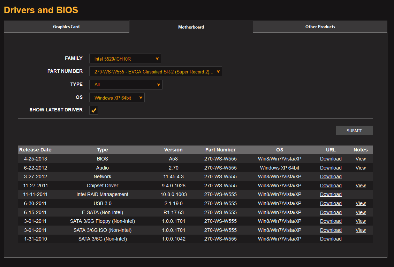Select the Motherboard tab

(x=191, y=26)
